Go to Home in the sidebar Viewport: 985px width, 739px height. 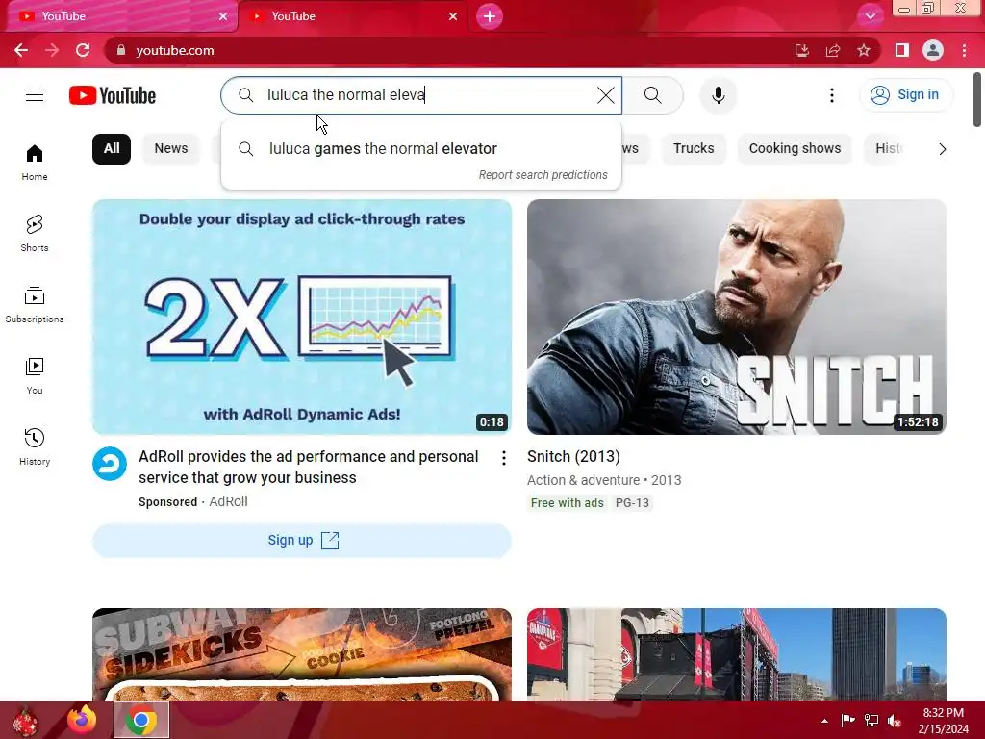(x=35, y=162)
